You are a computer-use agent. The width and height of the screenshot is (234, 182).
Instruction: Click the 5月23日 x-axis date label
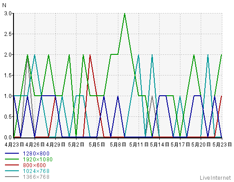coord(222,145)
